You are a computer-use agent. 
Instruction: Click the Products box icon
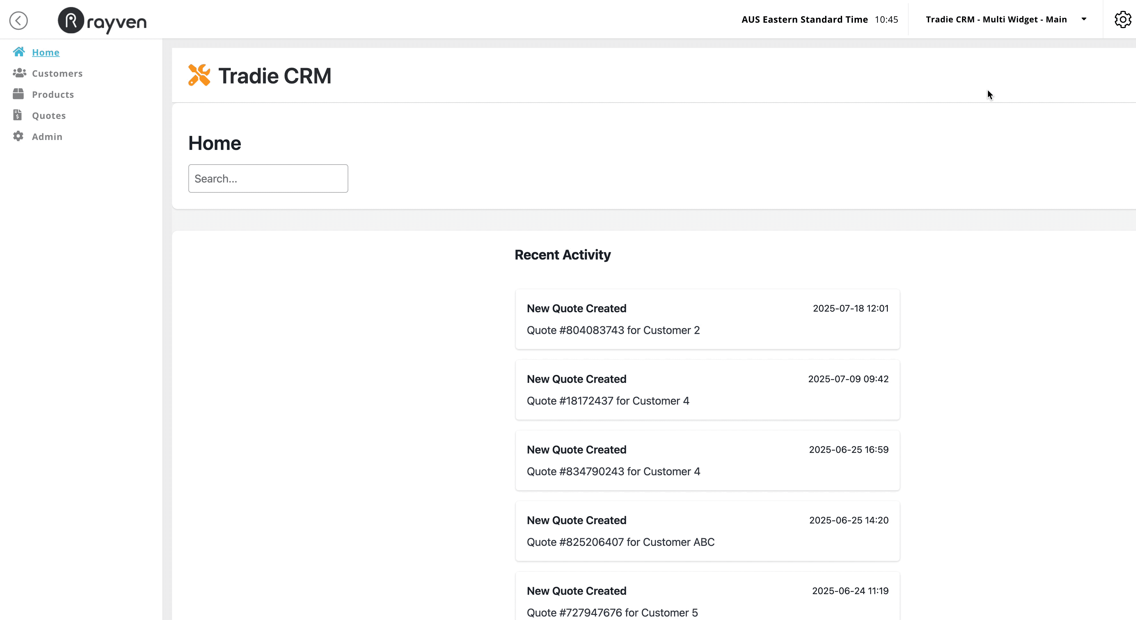coord(19,94)
